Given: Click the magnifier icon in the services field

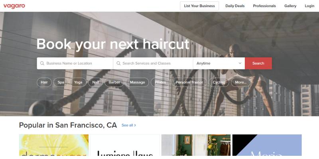Looking at the screenshot, I should (x=118, y=63).
